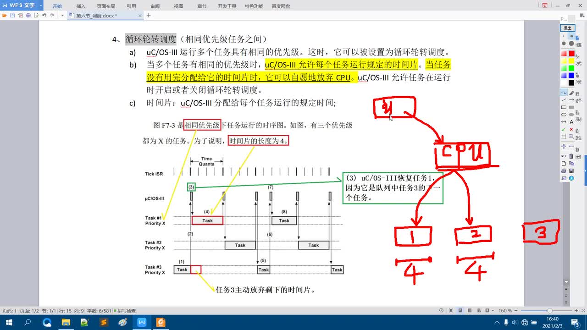Select the red cross mark stamp
The image size is (587, 330).
point(571,130)
